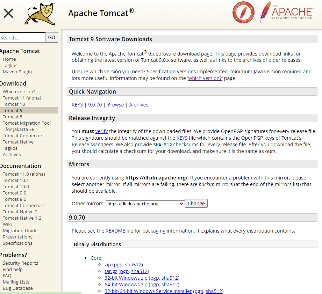Open the Migration Guide link
This screenshot has height=294, width=322.
point(20,231)
